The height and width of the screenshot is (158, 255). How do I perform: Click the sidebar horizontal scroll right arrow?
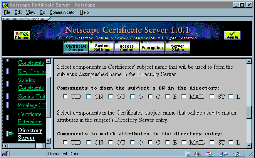(x=43, y=146)
